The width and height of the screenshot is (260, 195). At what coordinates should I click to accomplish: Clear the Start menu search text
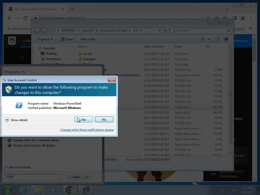(59, 177)
